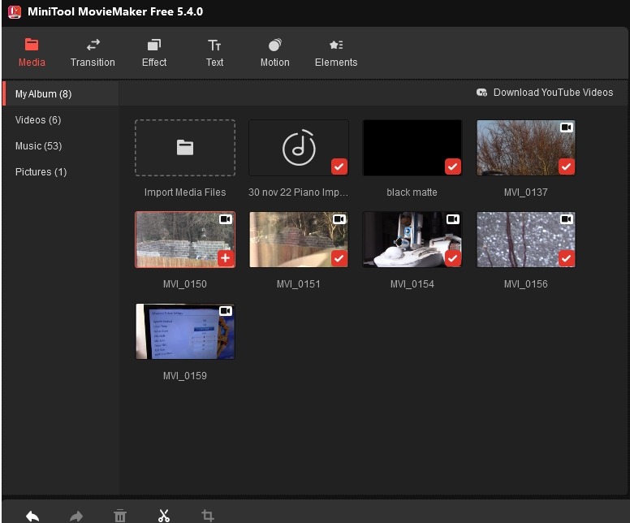Click checkmark on MVI_0156 clip
Viewport: 630px width, 523px height.
[x=567, y=258]
